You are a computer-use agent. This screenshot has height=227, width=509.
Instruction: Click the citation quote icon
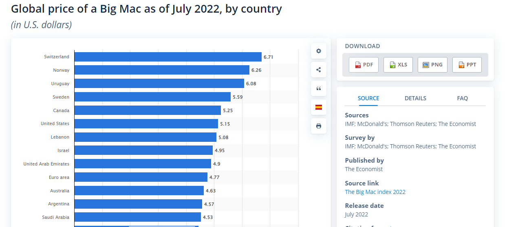(319, 88)
